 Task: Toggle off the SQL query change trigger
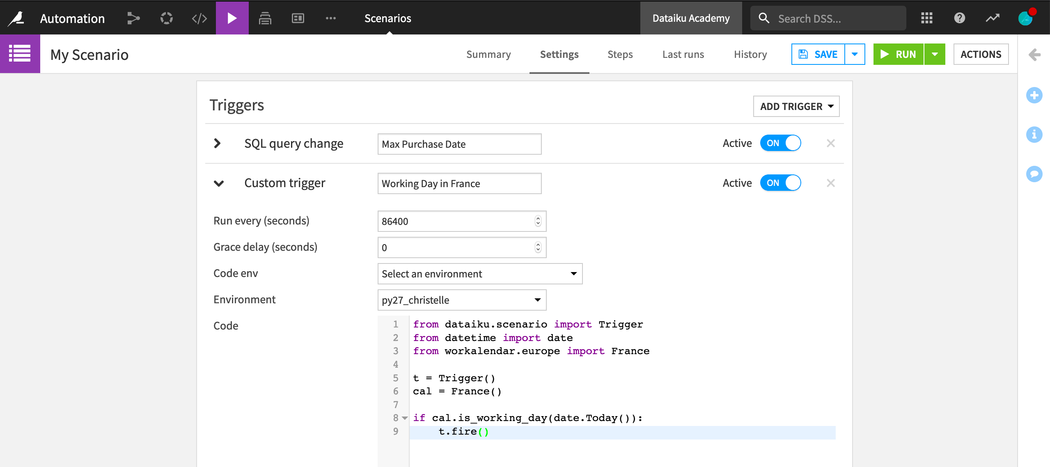[781, 143]
